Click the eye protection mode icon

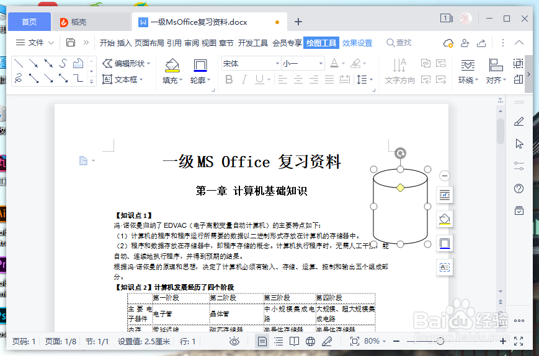tap(234, 341)
